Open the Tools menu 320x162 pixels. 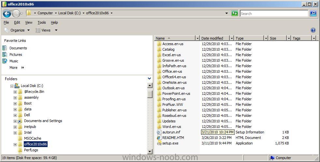pyautogui.click(x=42, y=22)
